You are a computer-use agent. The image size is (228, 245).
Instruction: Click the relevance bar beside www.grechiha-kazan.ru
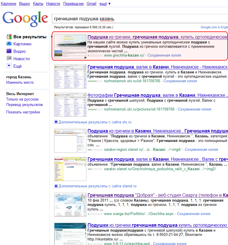click(95, 55)
